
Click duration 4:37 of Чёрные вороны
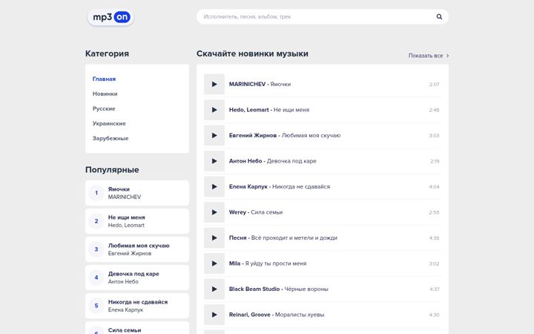point(435,289)
